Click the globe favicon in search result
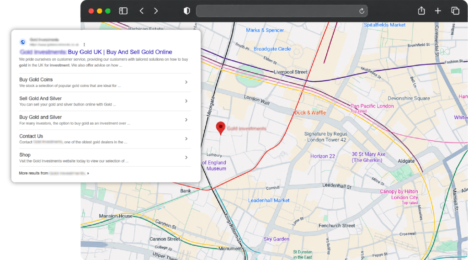The width and height of the screenshot is (468, 260). coord(23,42)
